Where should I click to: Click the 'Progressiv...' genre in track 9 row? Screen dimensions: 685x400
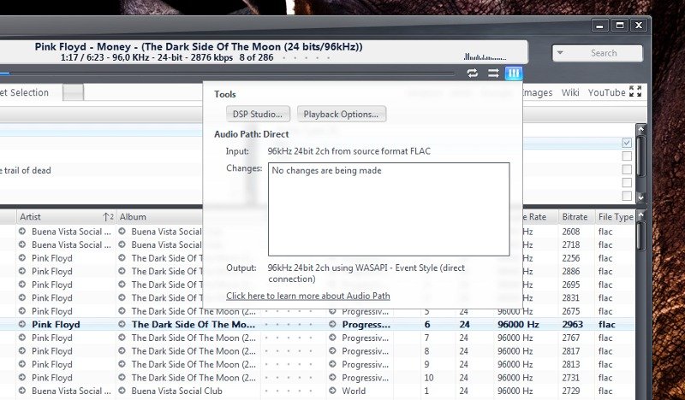tap(366, 364)
